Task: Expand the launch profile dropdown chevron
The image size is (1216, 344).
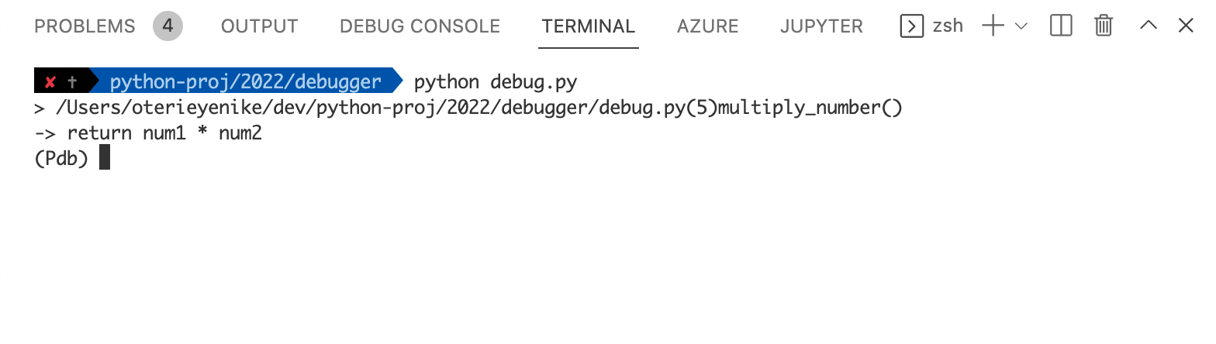Action: (x=1021, y=26)
